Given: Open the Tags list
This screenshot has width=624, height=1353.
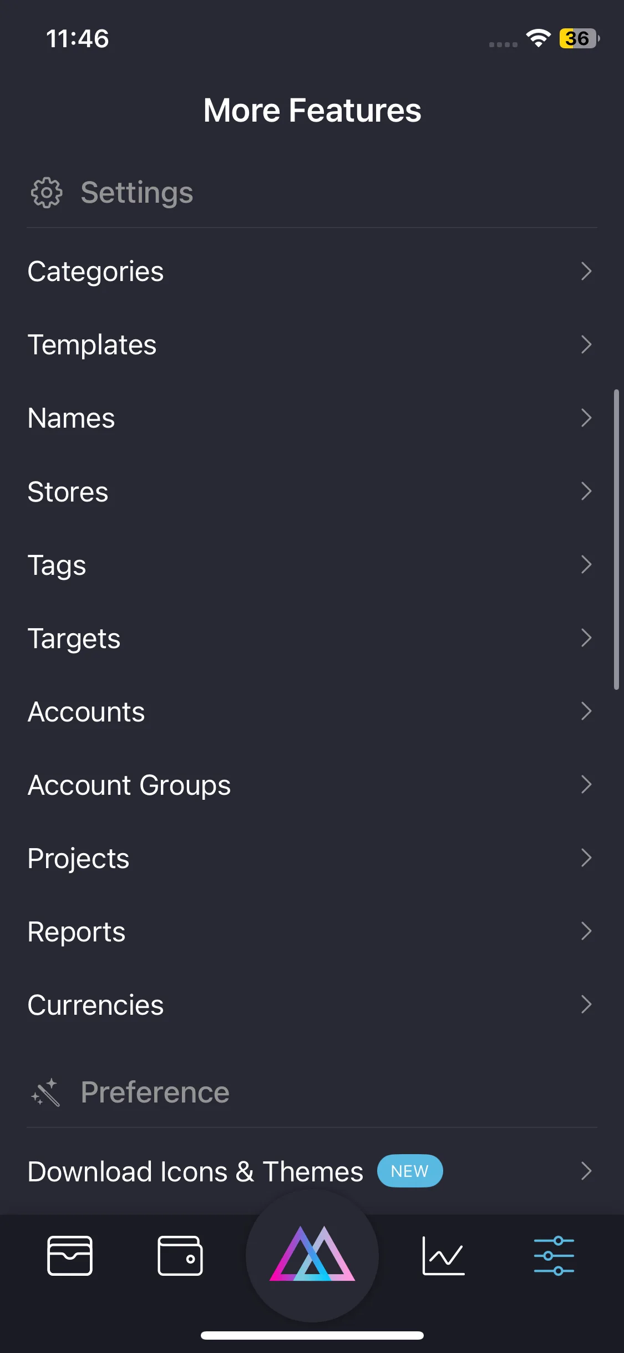Looking at the screenshot, I should (x=57, y=565).
